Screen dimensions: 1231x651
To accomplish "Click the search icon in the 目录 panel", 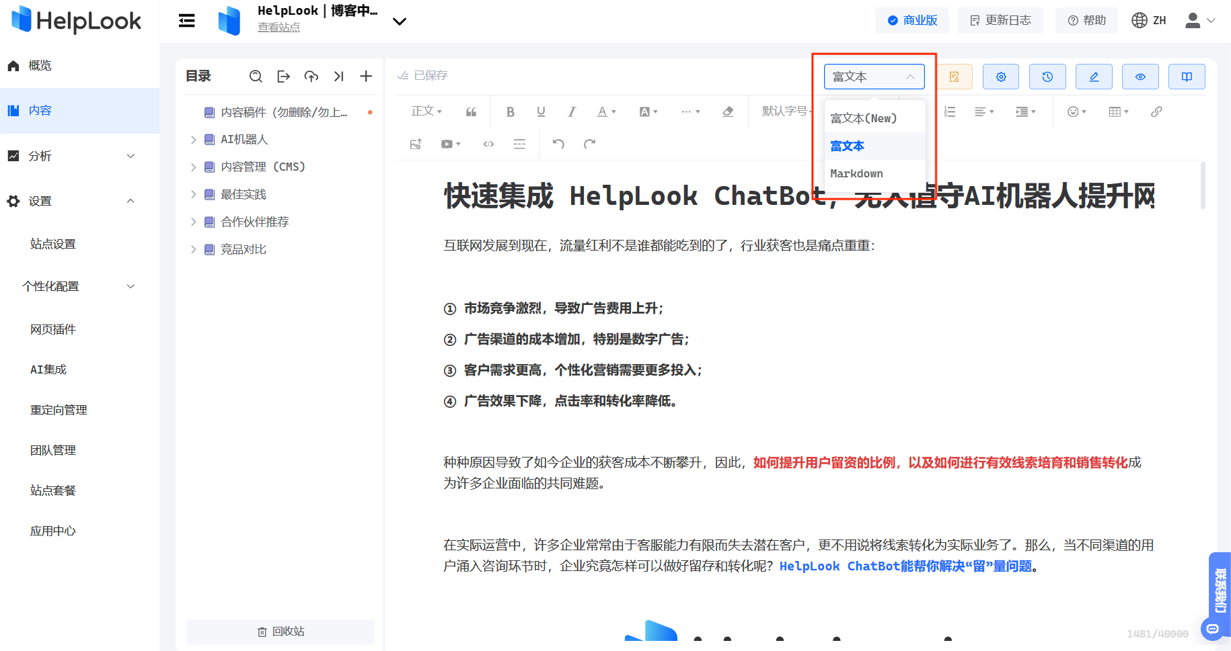I will pos(256,77).
